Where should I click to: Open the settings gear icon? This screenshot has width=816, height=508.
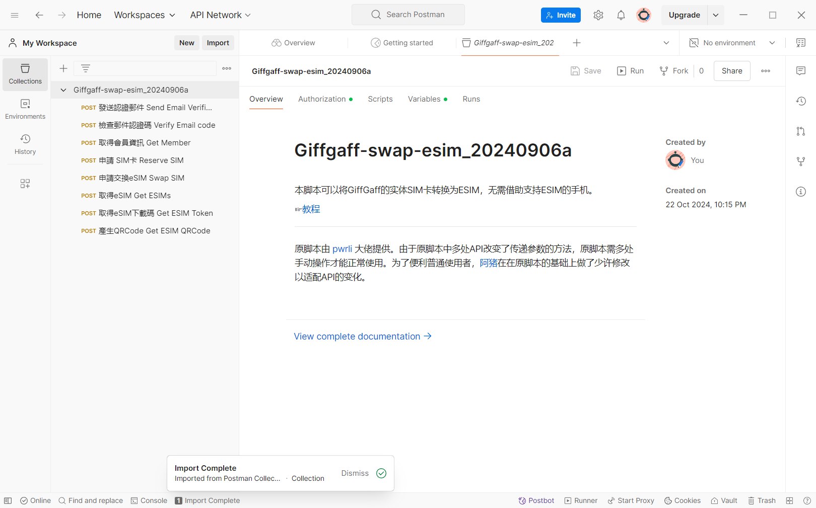(598, 15)
